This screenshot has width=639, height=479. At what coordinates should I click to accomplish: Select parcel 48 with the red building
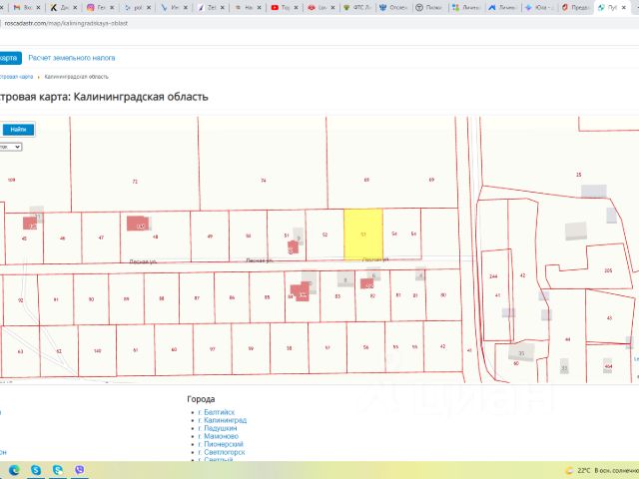[x=155, y=237]
